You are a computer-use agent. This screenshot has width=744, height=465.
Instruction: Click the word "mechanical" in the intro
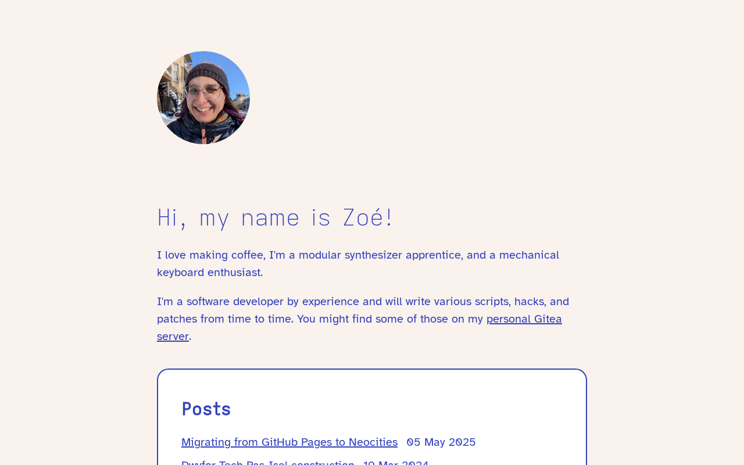click(529, 255)
